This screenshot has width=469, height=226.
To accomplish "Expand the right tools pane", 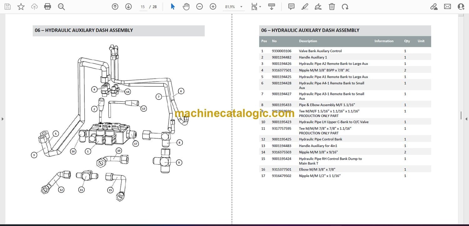I will pos(466,119).
